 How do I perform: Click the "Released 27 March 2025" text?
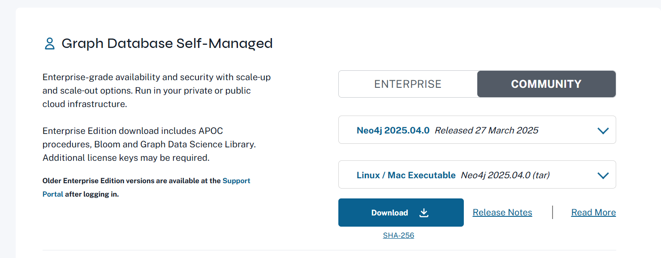486,130
